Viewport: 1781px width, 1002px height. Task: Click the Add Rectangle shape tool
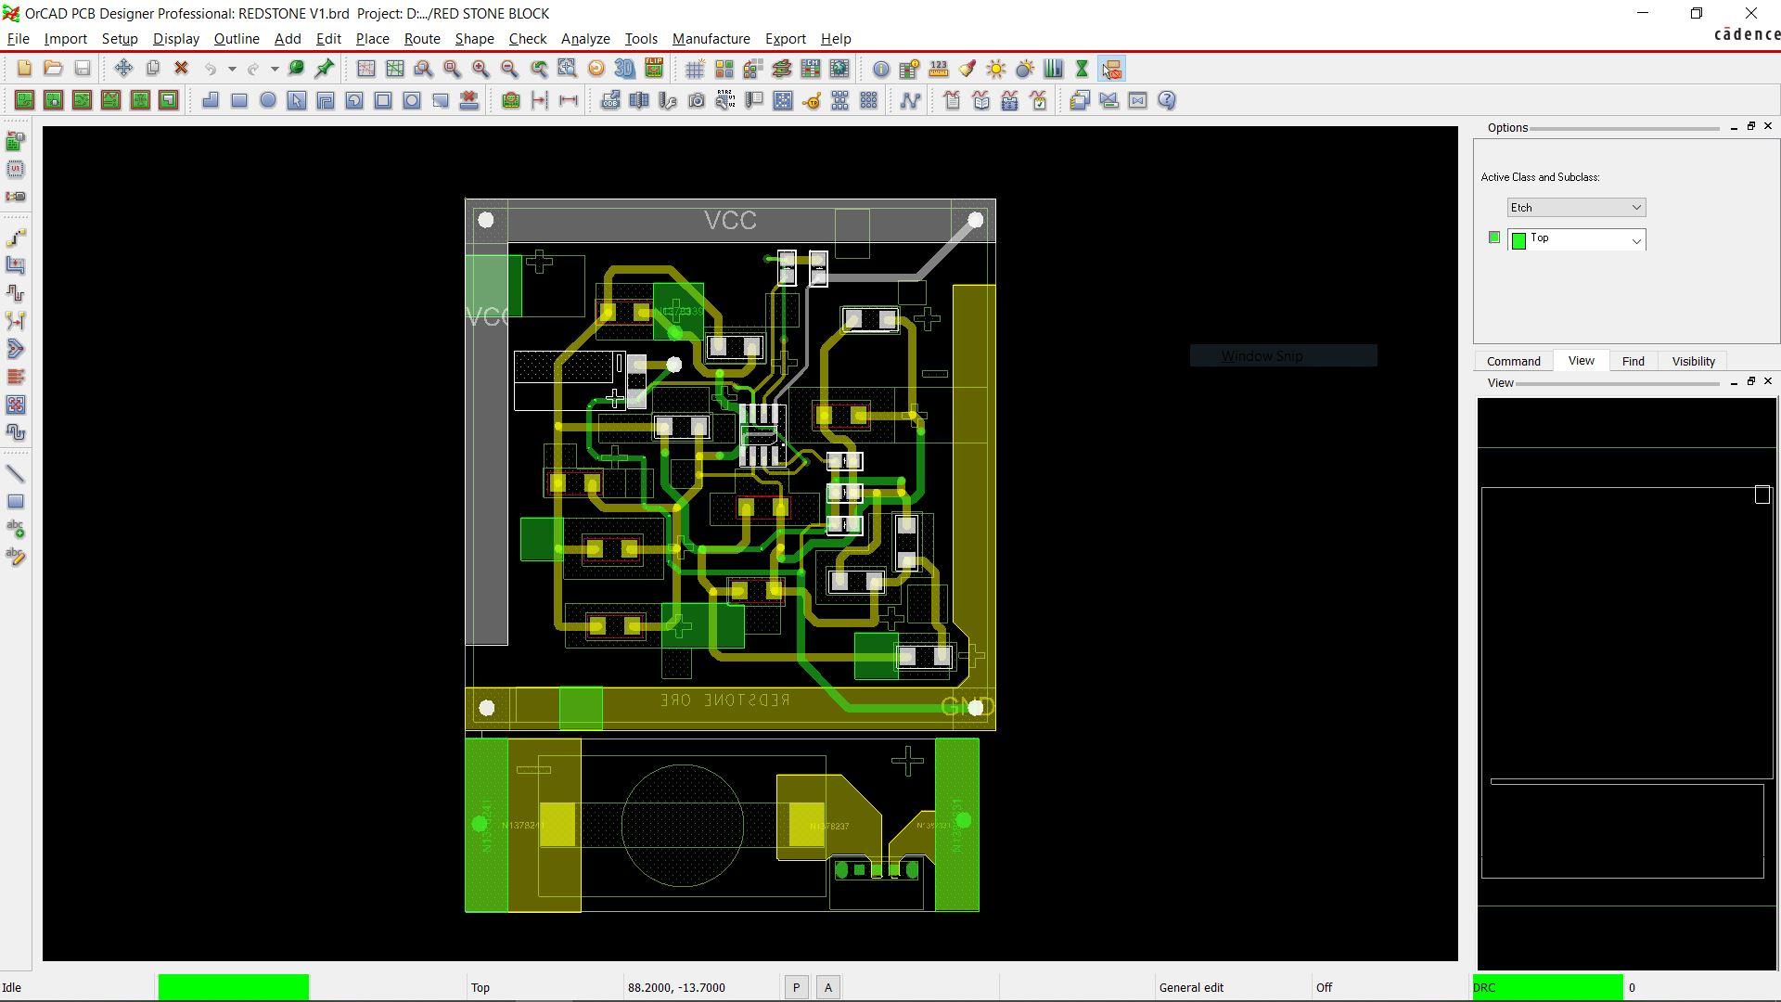pyautogui.click(x=239, y=100)
